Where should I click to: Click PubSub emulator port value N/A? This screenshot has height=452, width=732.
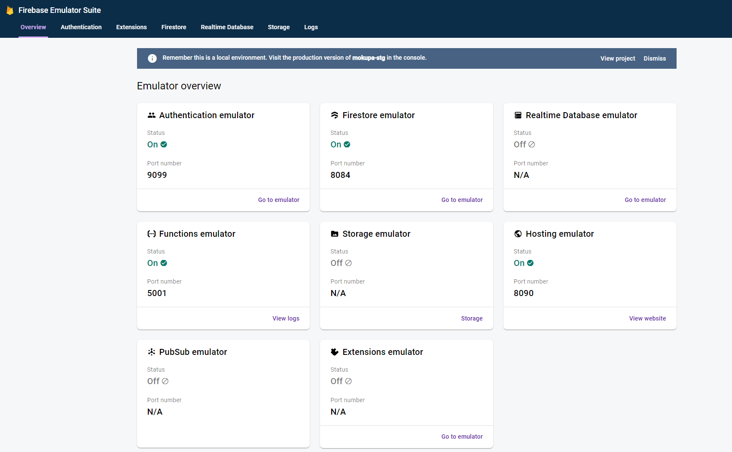click(x=155, y=412)
